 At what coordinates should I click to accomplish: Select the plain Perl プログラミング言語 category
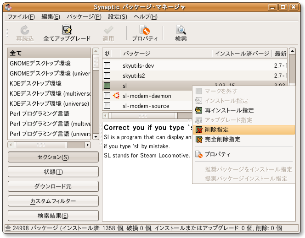click(49, 114)
